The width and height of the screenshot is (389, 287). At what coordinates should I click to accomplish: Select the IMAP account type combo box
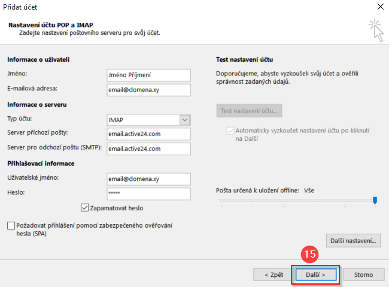tap(142, 119)
